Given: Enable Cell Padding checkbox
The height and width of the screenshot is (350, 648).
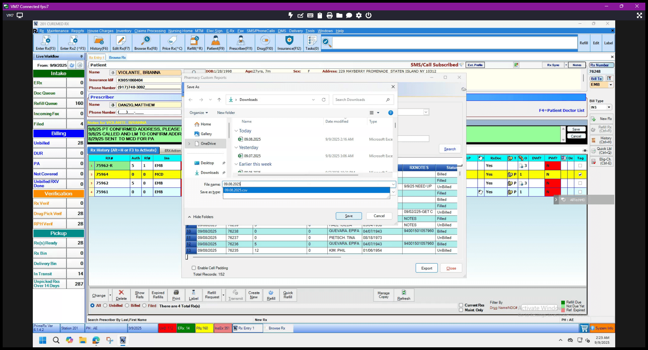Looking at the screenshot, I should click(193, 268).
